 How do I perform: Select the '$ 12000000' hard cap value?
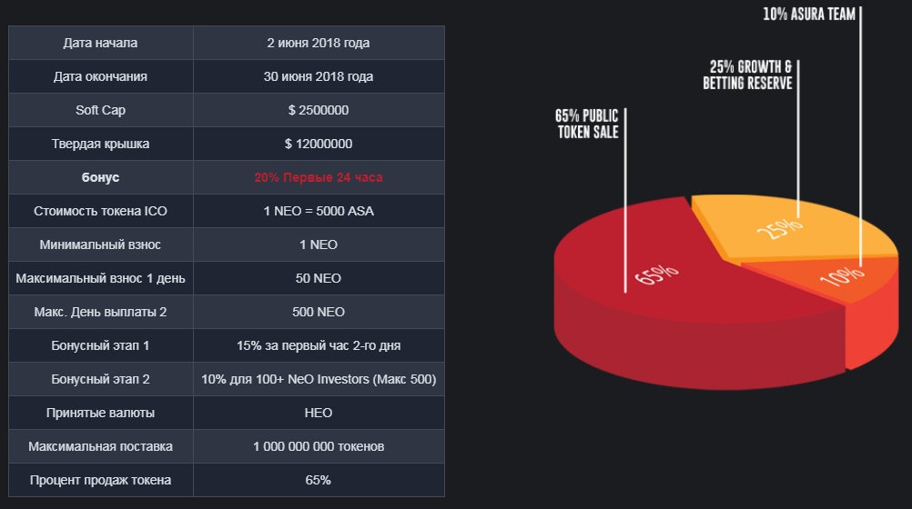319,144
